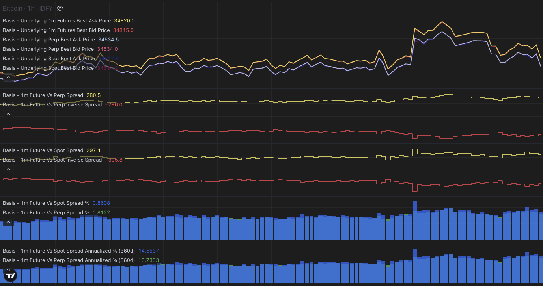The width and height of the screenshot is (543, 286).
Task: Click the red inverse spread value −305.8
Action: click(114, 160)
